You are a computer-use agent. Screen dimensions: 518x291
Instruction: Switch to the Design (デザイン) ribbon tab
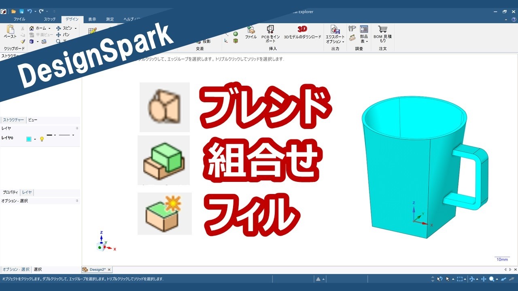72,19
